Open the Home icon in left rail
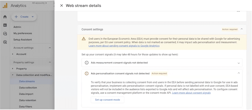The image size is (252, 110). coord(5,17)
